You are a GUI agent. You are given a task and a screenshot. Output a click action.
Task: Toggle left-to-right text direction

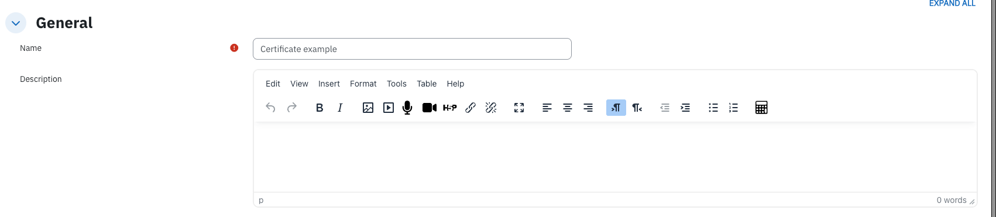click(616, 108)
